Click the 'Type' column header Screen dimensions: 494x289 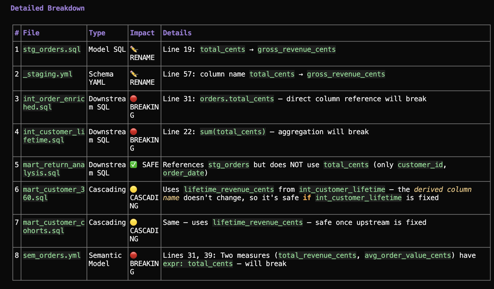[x=97, y=33]
